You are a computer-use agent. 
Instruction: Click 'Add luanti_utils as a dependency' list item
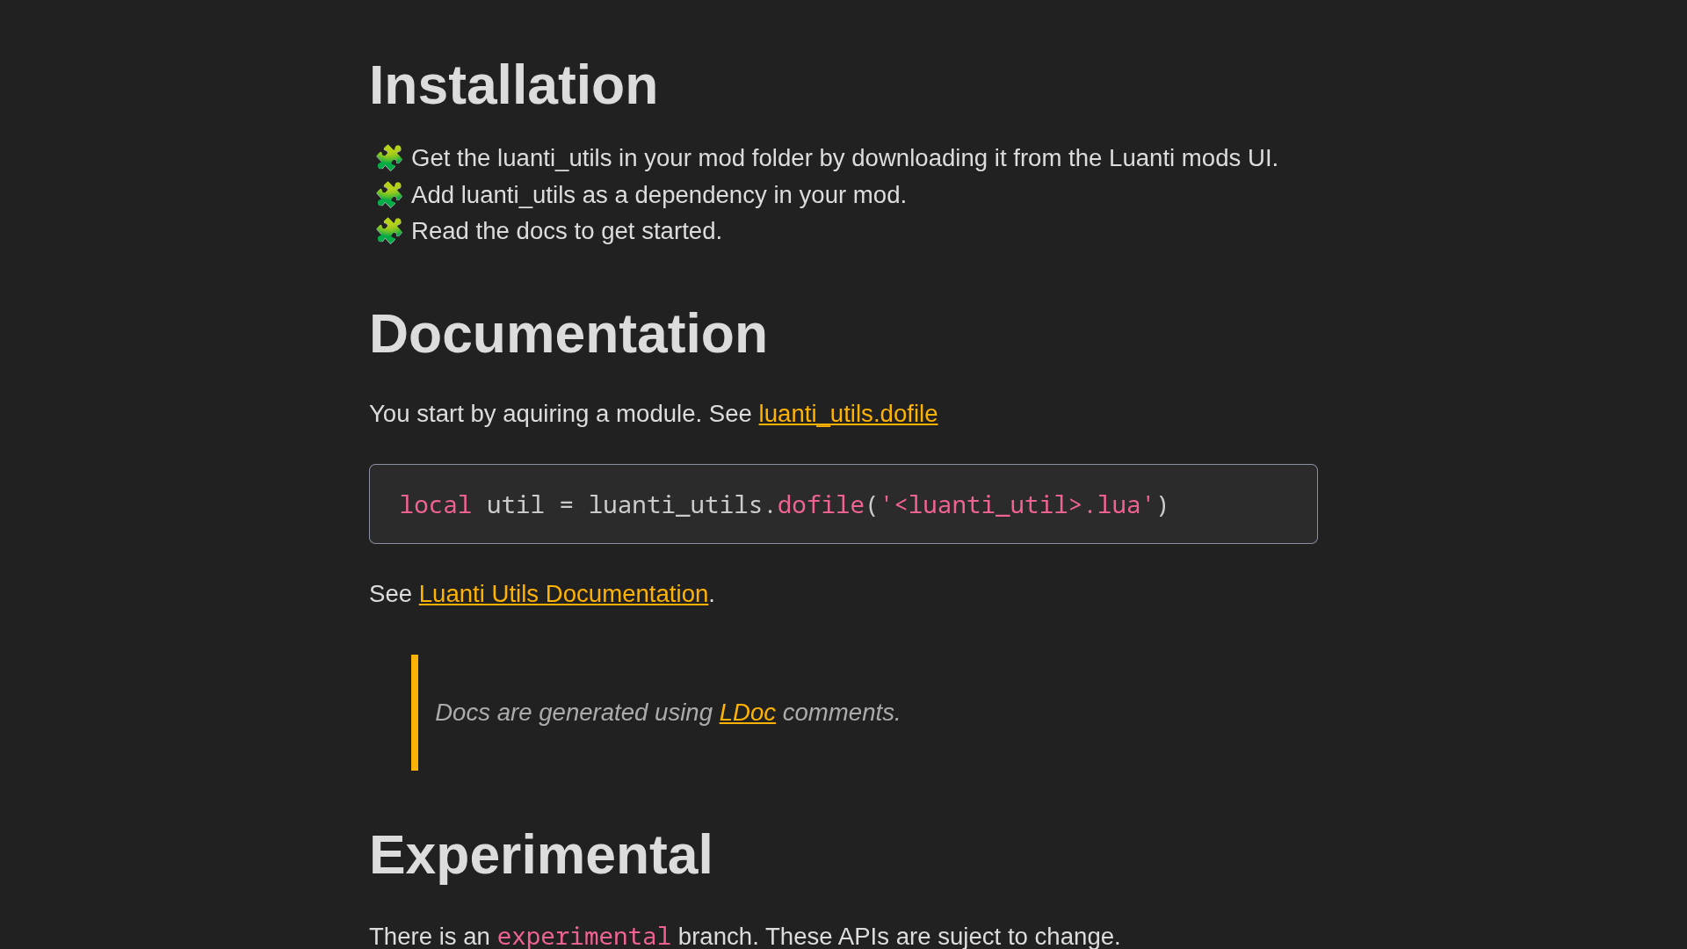click(x=658, y=195)
